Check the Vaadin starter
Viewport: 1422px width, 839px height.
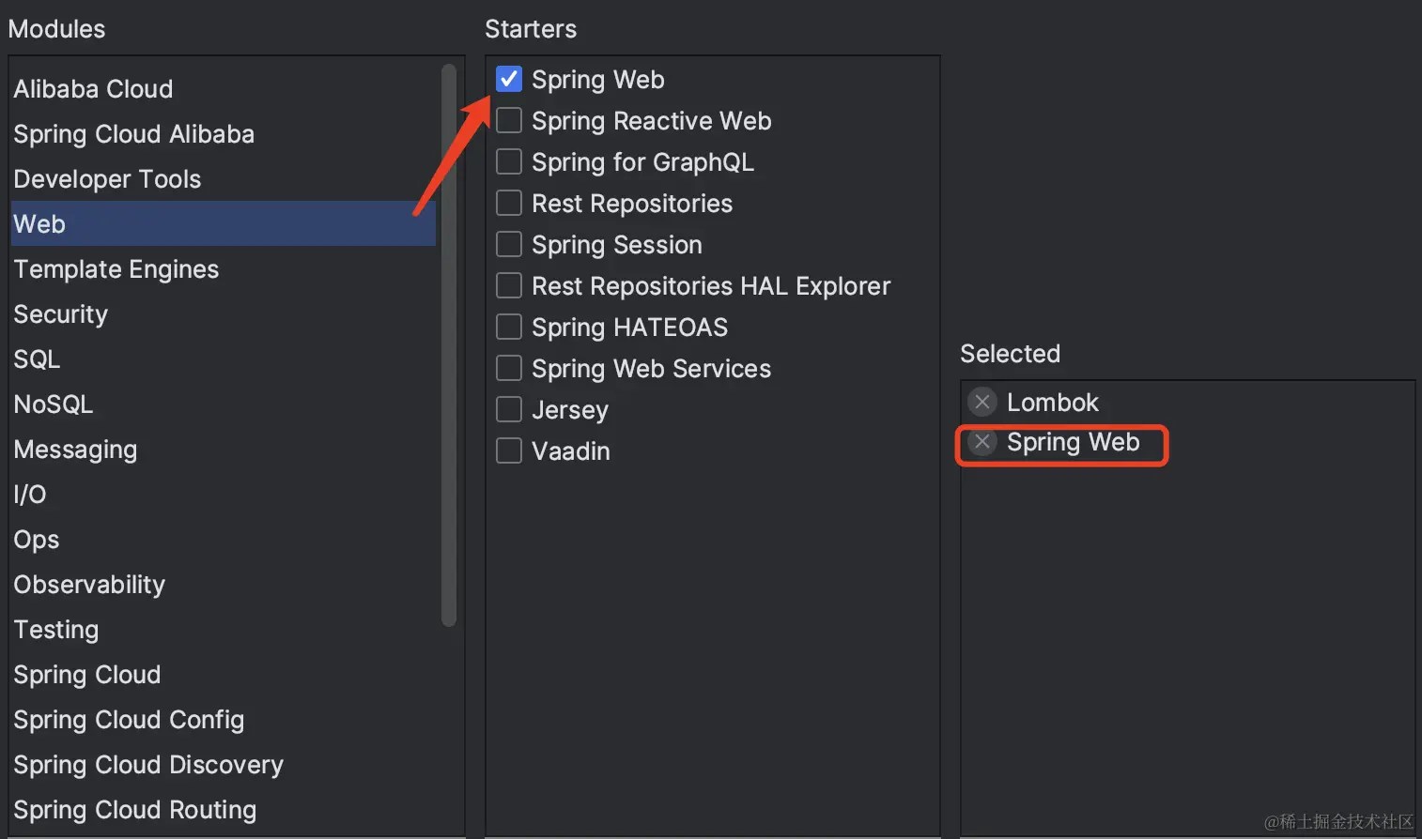pyautogui.click(x=509, y=451)
